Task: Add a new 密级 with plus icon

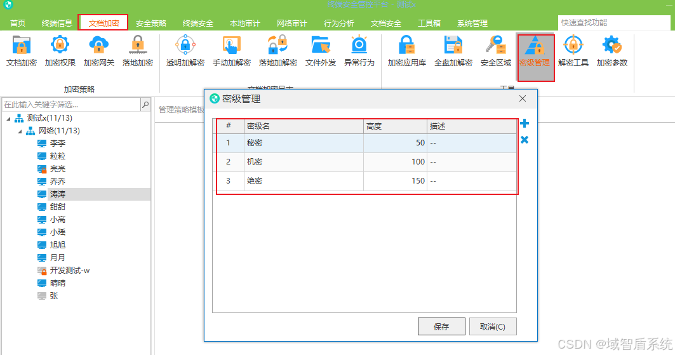Action: pos(525,124)
